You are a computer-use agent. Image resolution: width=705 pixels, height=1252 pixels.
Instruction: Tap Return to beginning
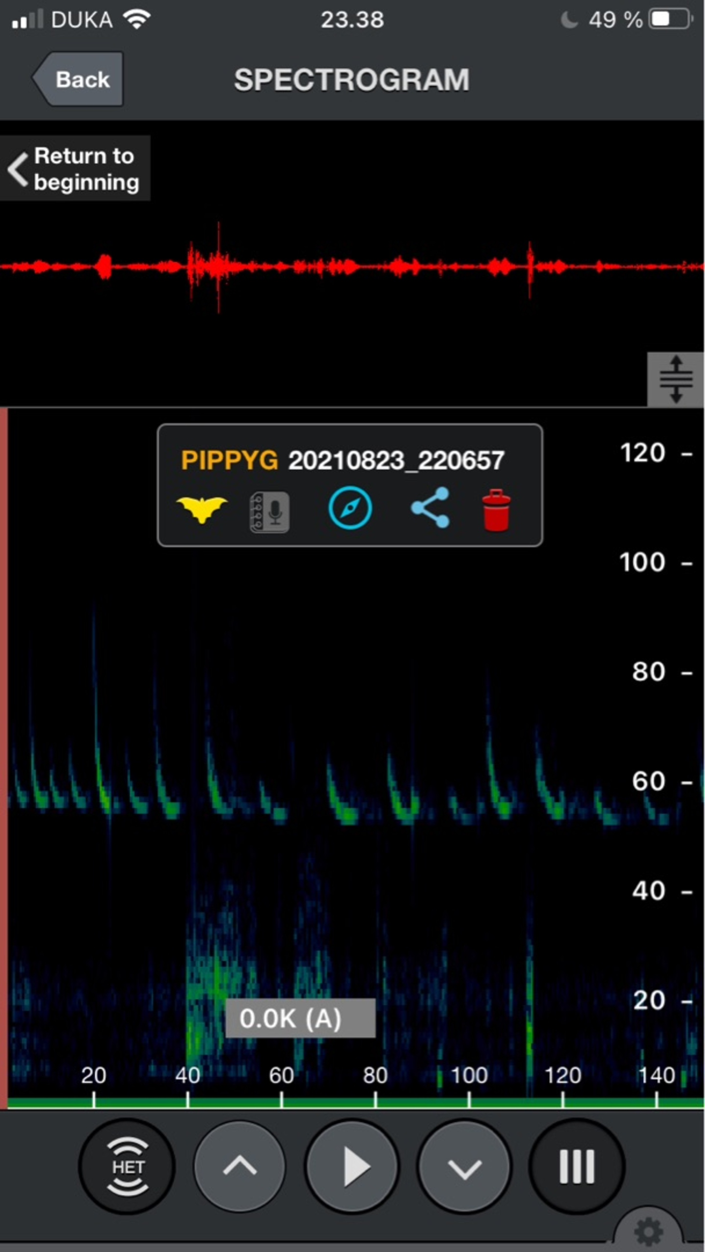tap(75, 169)
